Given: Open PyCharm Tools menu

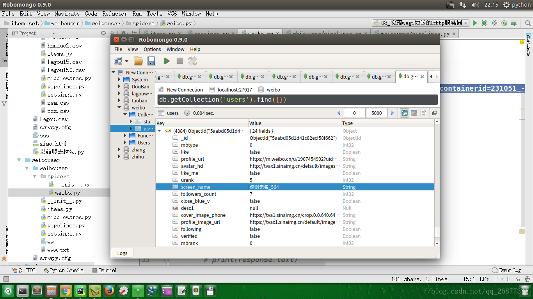Looking at the screenshot, I should [x=155, y=14].
